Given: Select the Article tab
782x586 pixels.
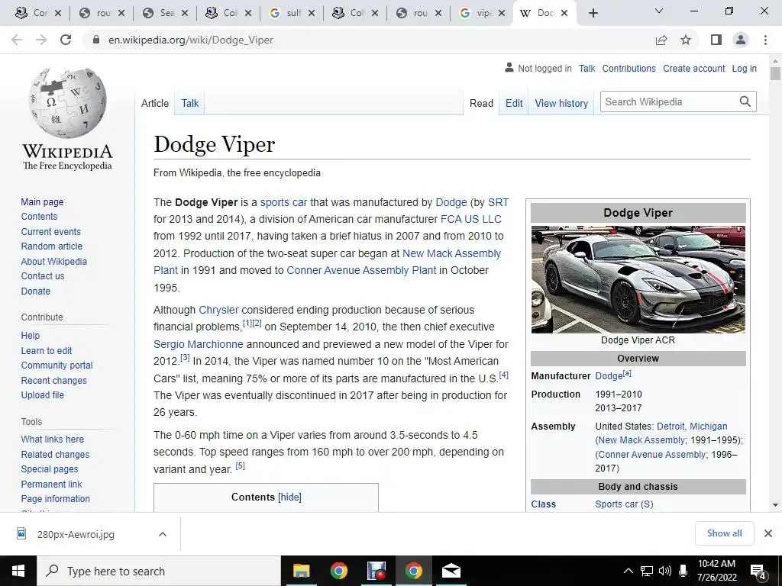Looking at the screenshot, I should tap(154, 103).
